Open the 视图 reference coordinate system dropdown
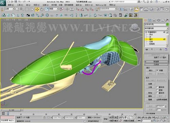Screen dimensions: 170x123 pos(54,9)
